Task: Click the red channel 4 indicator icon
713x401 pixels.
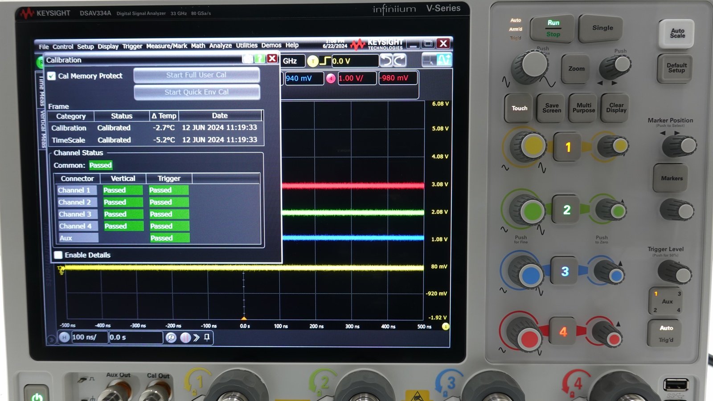Action: 331,78
